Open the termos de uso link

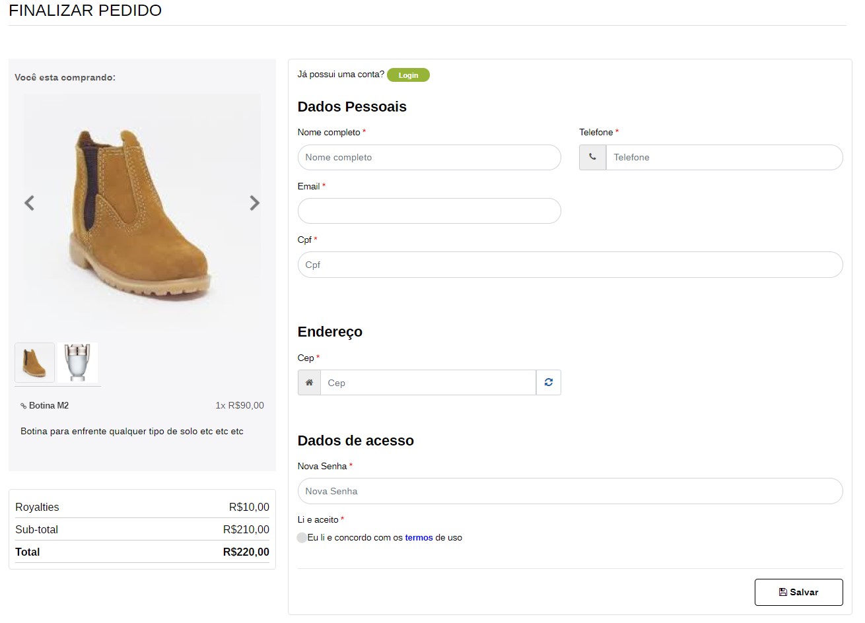pyautogui.click(x=419, y=538)
